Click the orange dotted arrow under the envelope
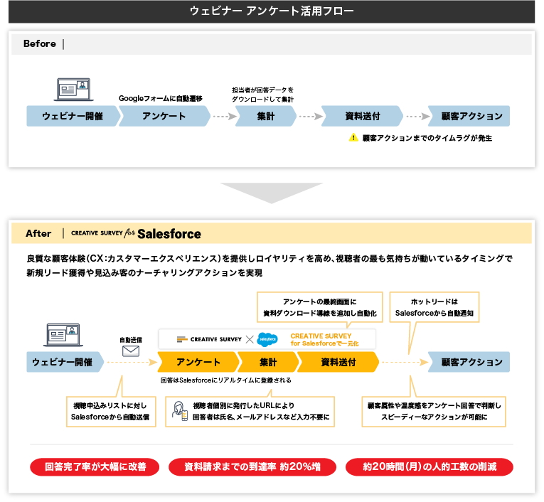Image resolution: width=544 pixels, height=502 pixels. coord(132,362)
